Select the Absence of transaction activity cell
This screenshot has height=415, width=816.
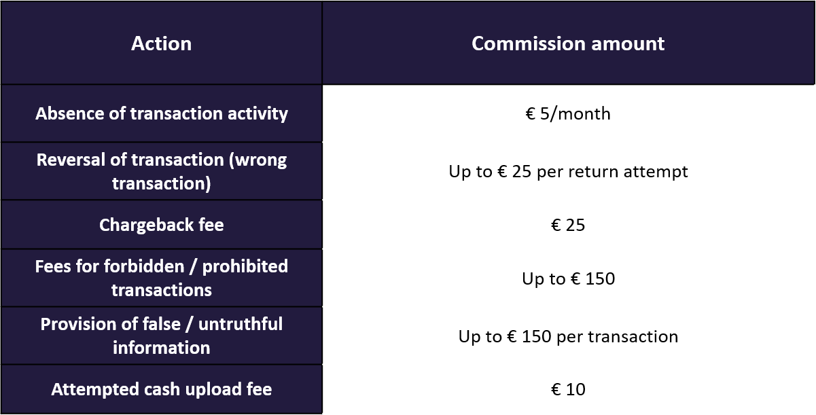[161, 113]
